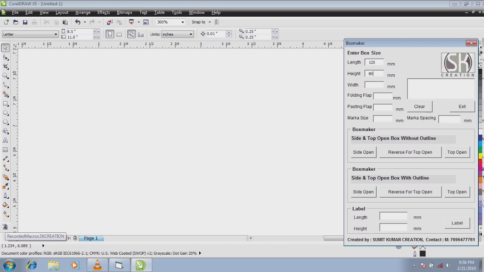Open the Outline Pen tool
The height and width of the screenshot is (272, 484).
[5, 196]
